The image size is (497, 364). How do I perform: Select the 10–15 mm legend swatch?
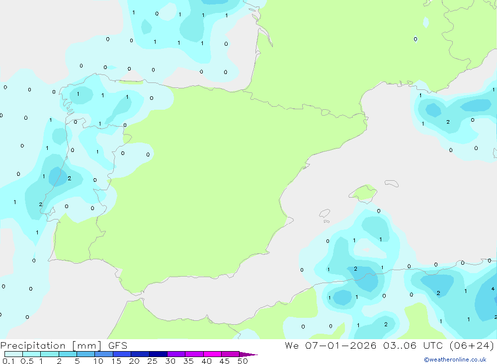(x=104, y=354)
